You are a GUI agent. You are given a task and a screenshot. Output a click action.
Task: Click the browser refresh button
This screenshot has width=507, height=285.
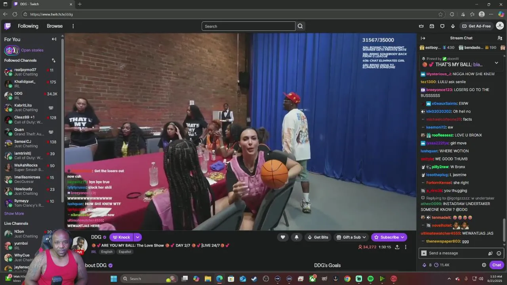(x=15, y=14)
